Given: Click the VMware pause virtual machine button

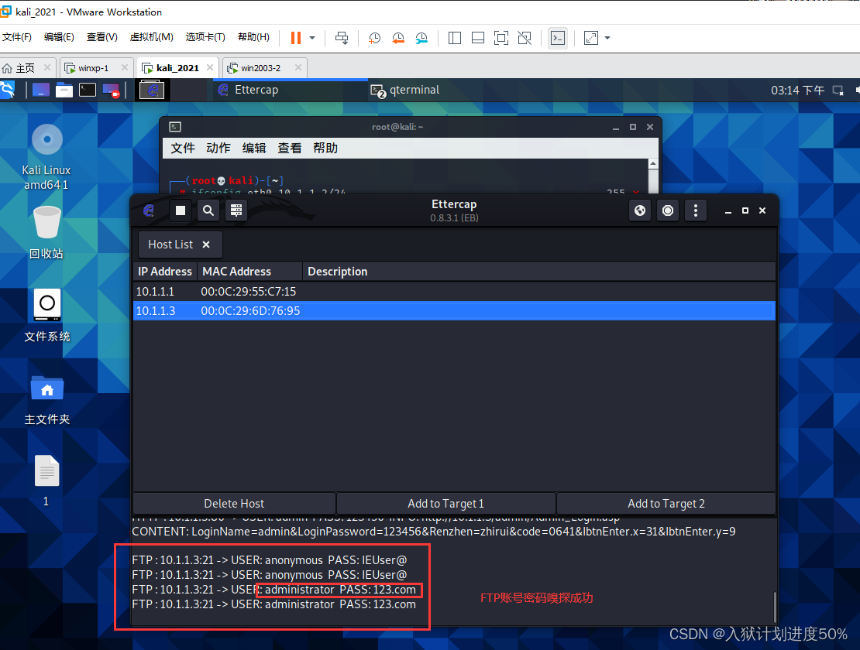Looking at the screenshot, I should 296,38.
